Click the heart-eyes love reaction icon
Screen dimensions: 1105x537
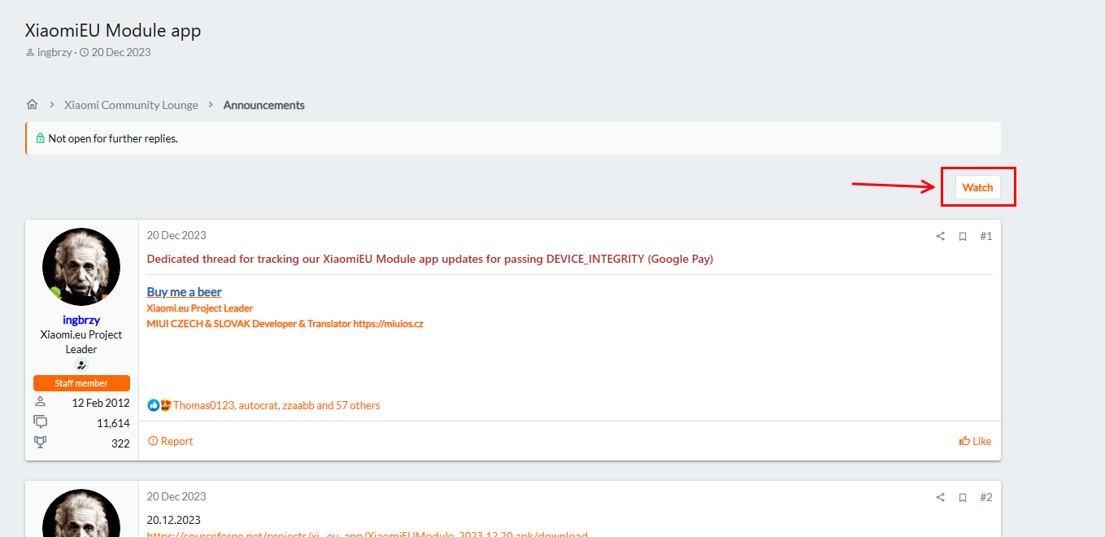pos(165,405)
